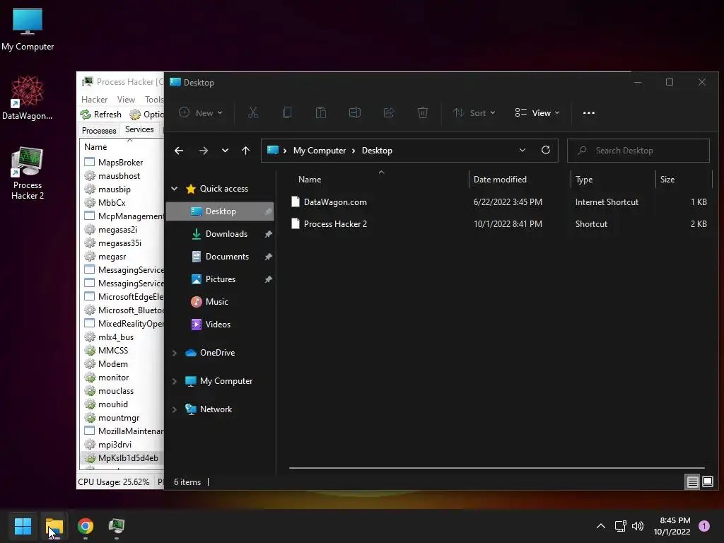Select DataWagon desktop shortcut icon
The height and width of the screenshot is (543, 724).
pos(28,98)
